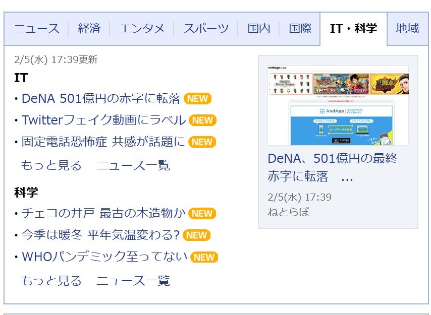Image resolution: width=431 pixels, height=315 pixels.
Task: Click もっと見る under the 科学 section
Action: pyautogui.click(x=51, y=280)
